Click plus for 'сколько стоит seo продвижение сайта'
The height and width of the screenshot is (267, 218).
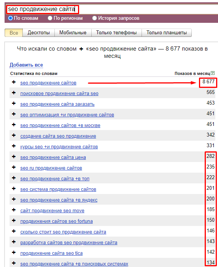14,231
